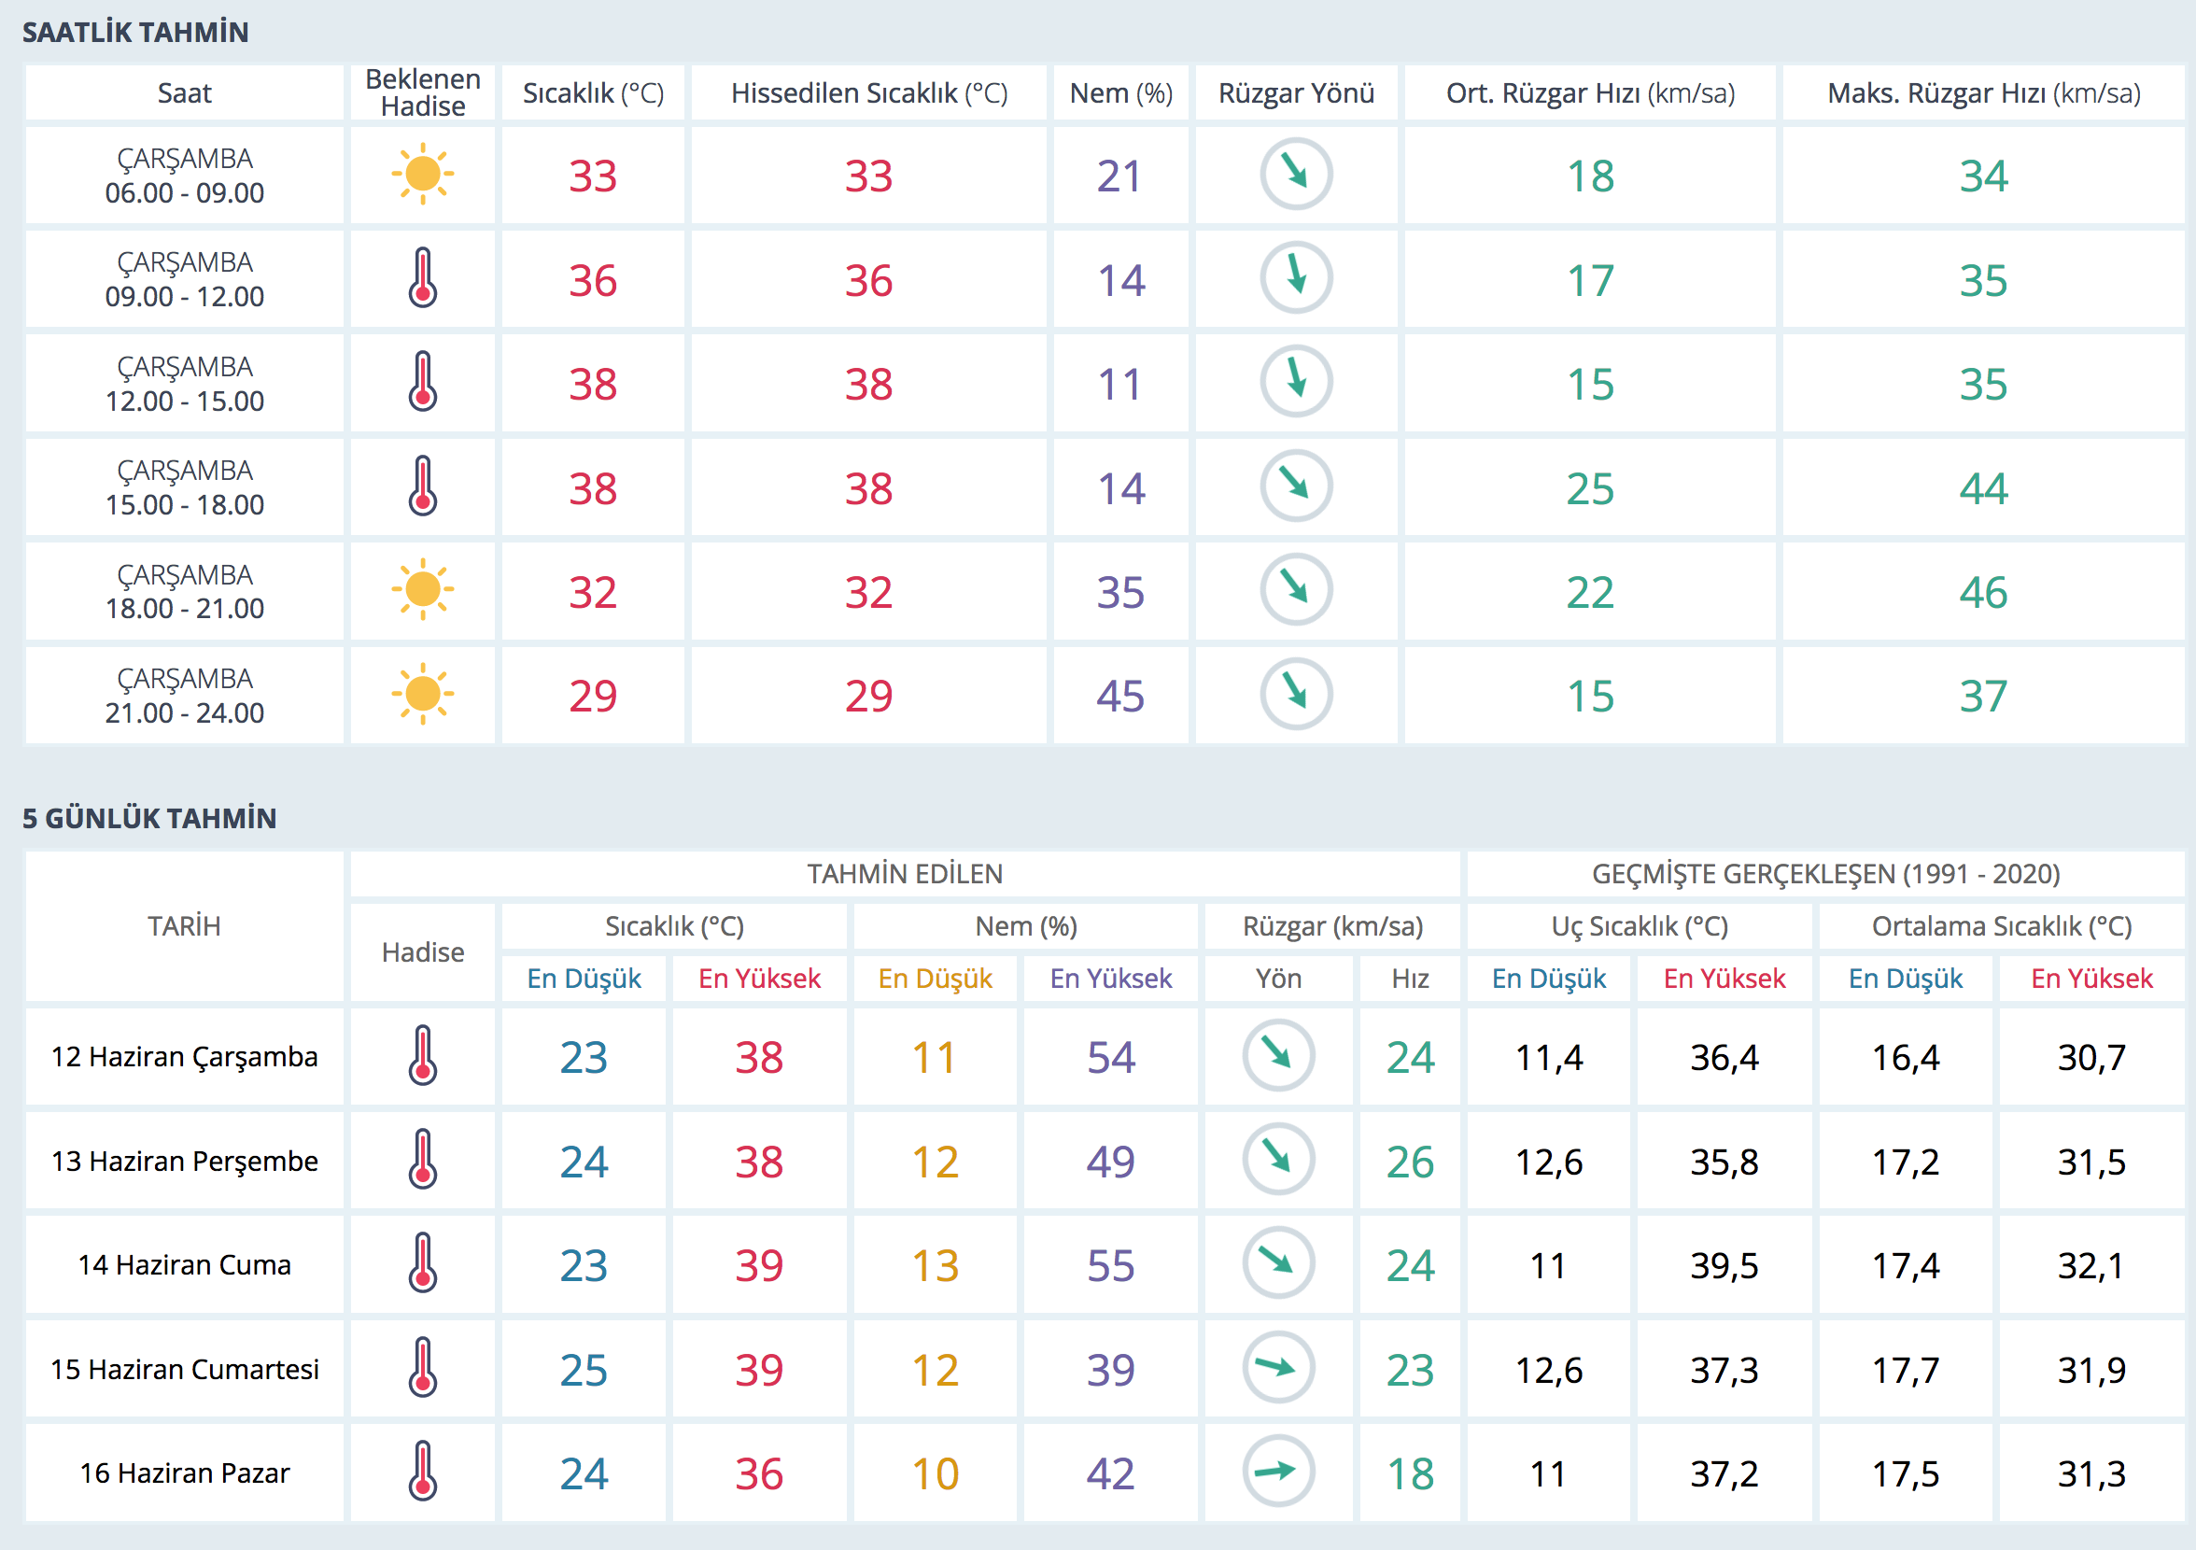Select the 13 Haziran Perşembe date cell

pyautogui.click(x=184, y=1161)
